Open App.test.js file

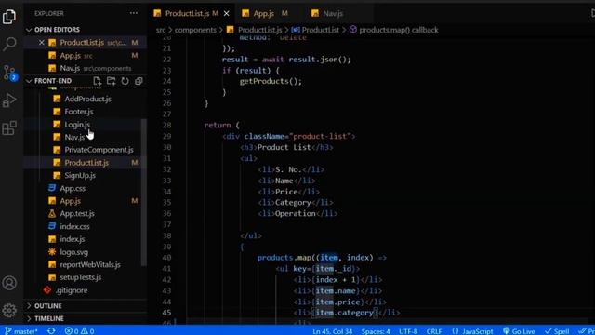pos(77,213)
